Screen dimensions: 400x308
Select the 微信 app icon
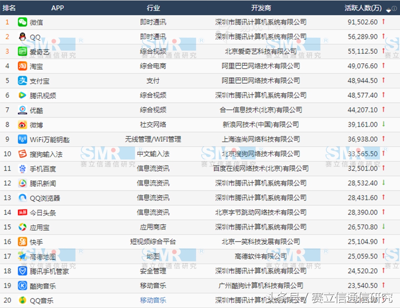click(22, 22)
